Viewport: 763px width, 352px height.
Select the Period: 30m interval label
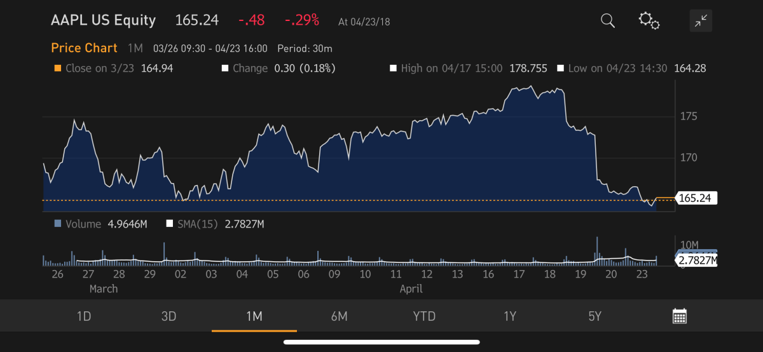[305, 49]
